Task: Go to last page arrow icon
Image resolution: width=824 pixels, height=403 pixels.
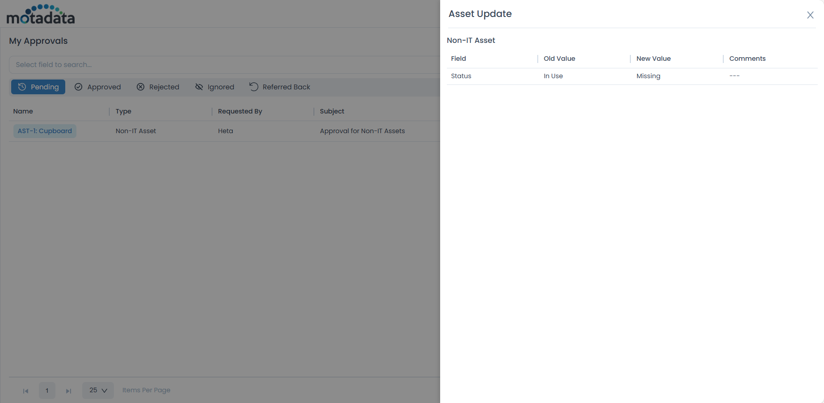Action: [x=68, y=391]
